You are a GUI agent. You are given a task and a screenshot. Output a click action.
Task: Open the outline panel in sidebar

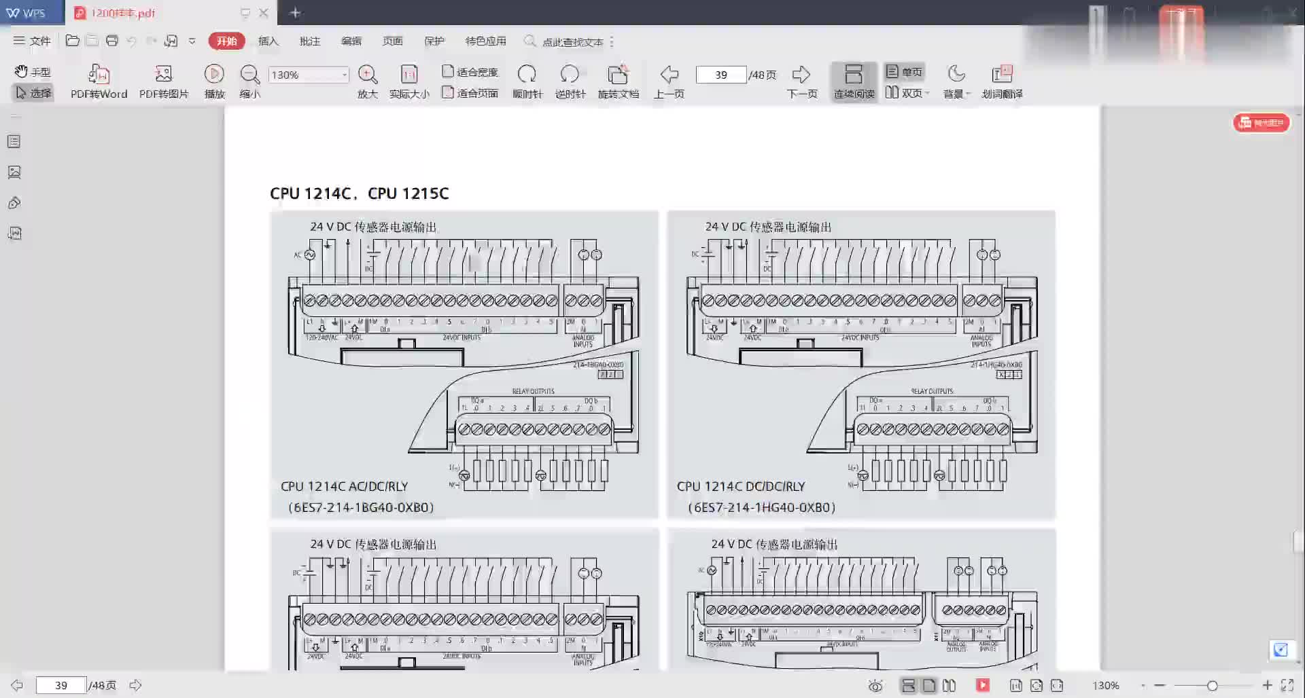pyautogui.click(x=14, y=141)
